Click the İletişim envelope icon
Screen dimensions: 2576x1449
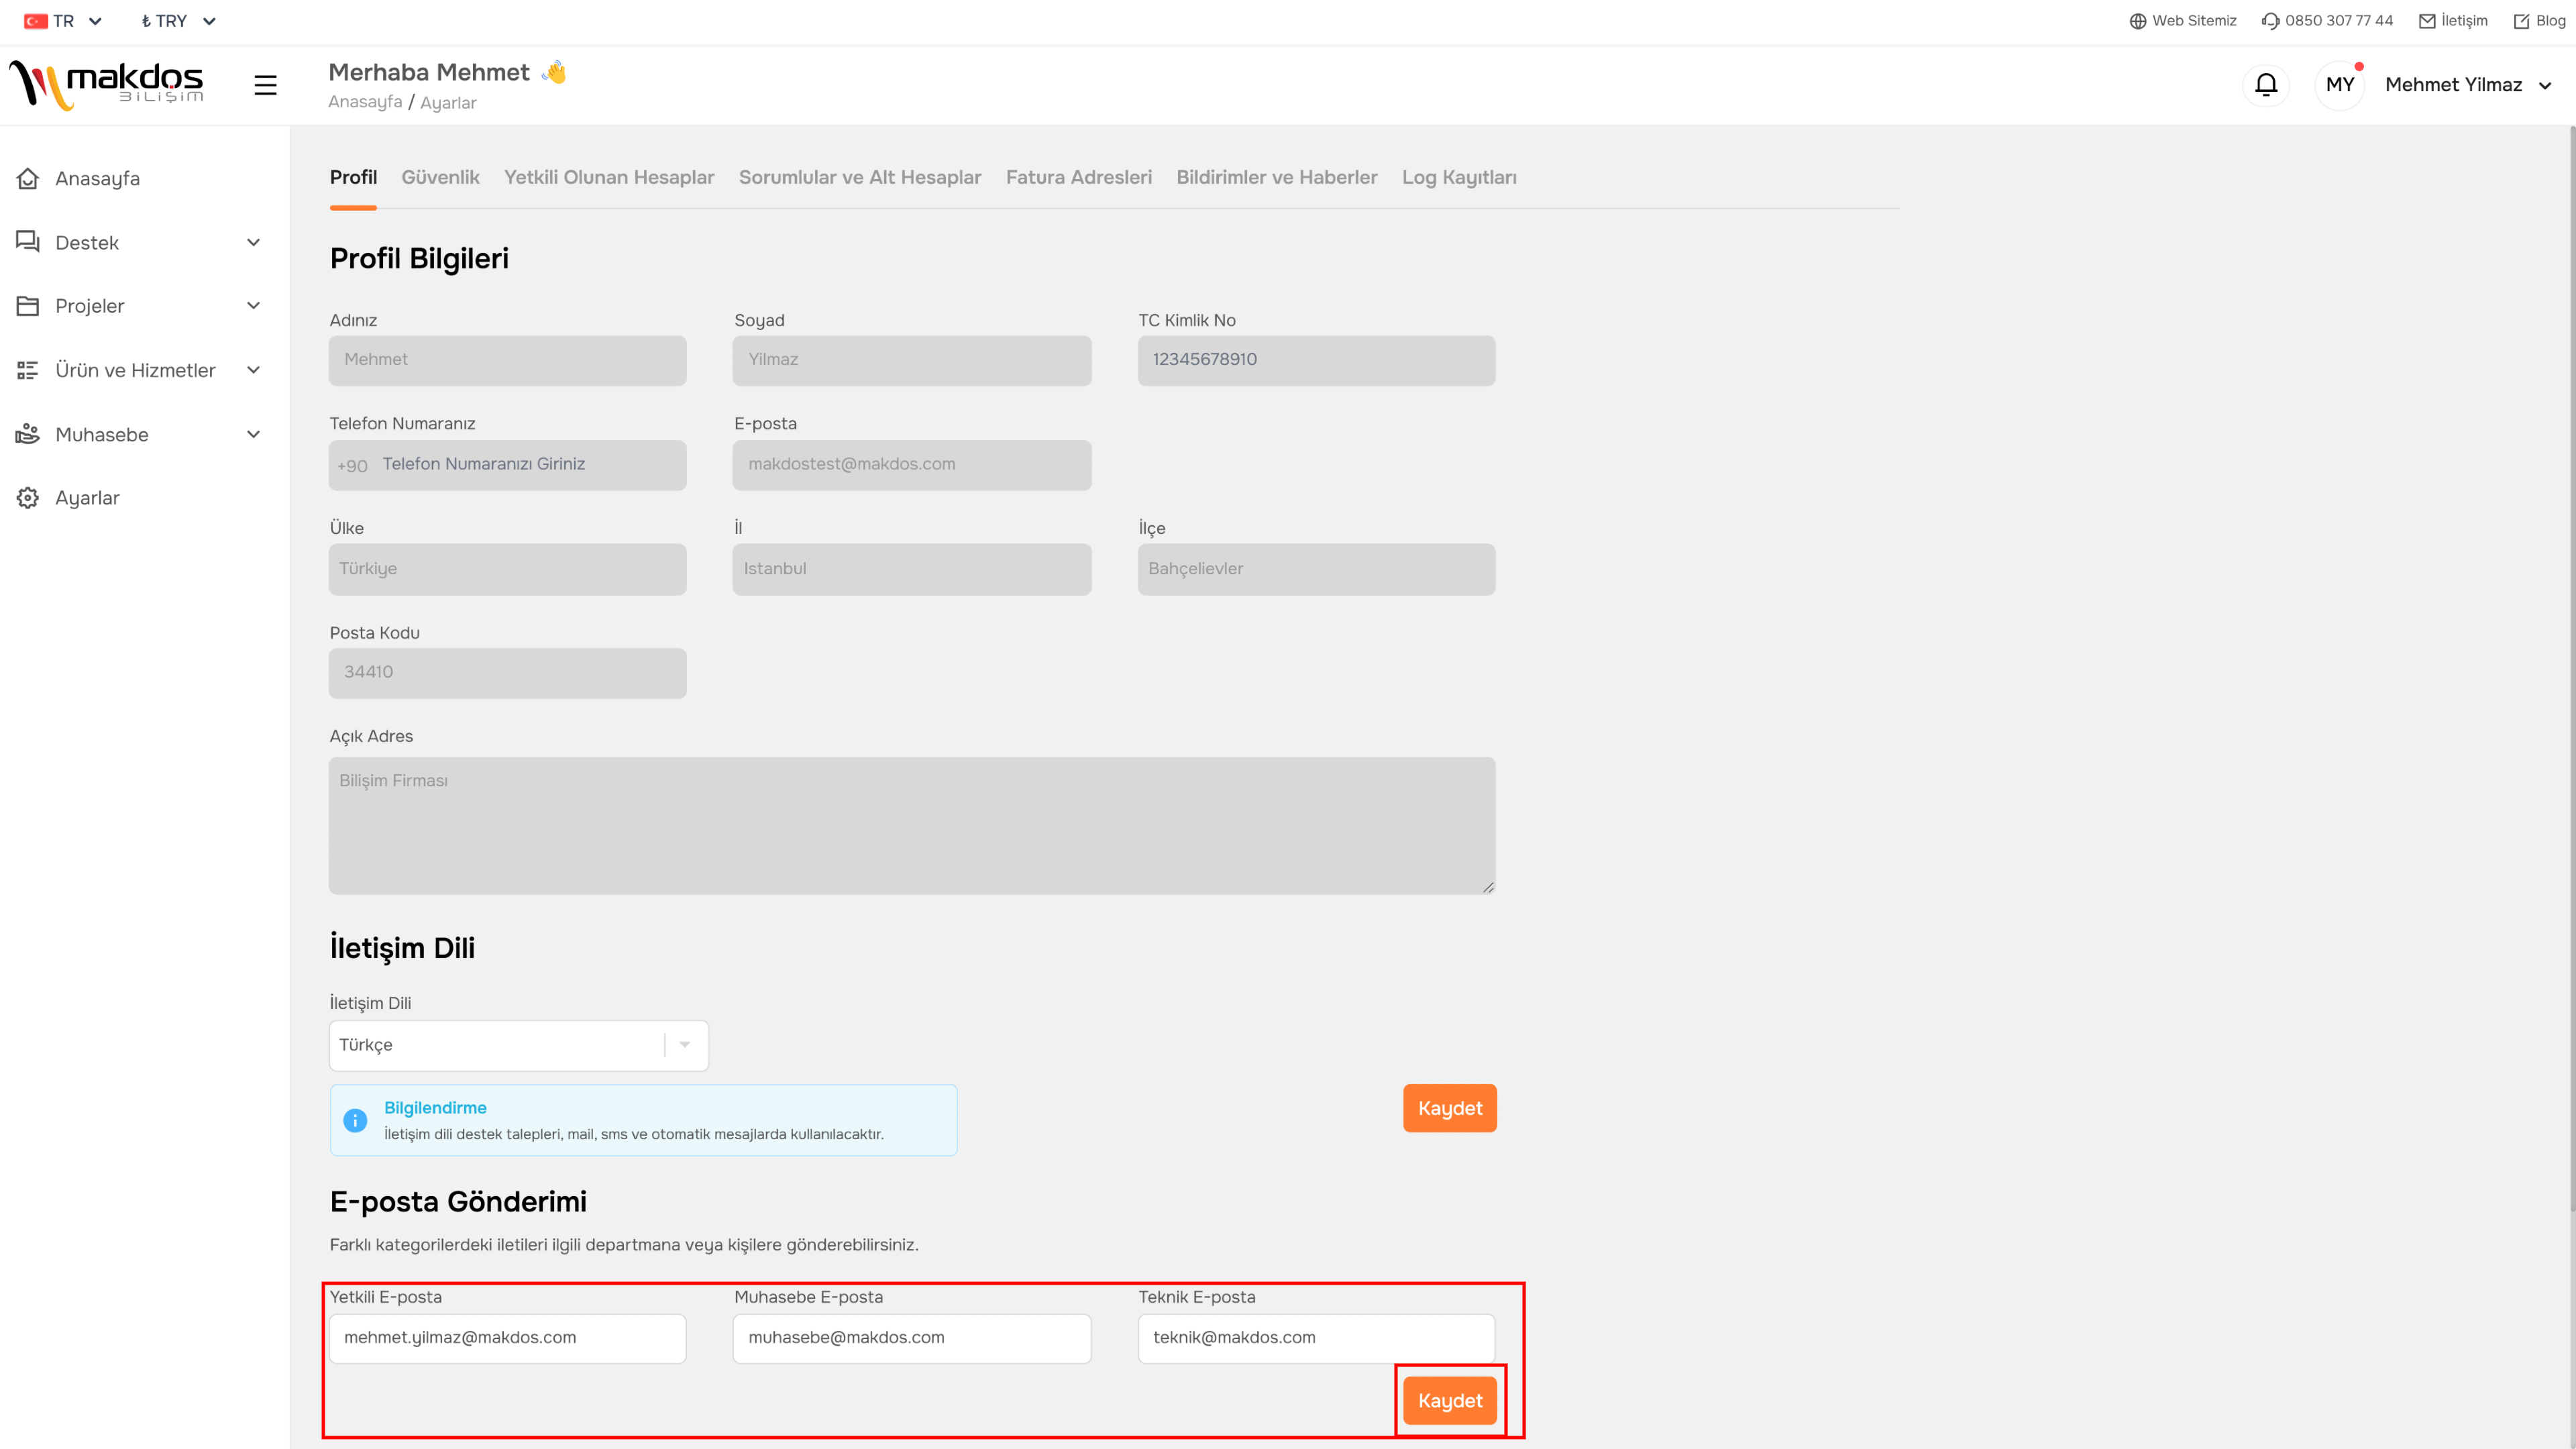tap(2427, 21)
